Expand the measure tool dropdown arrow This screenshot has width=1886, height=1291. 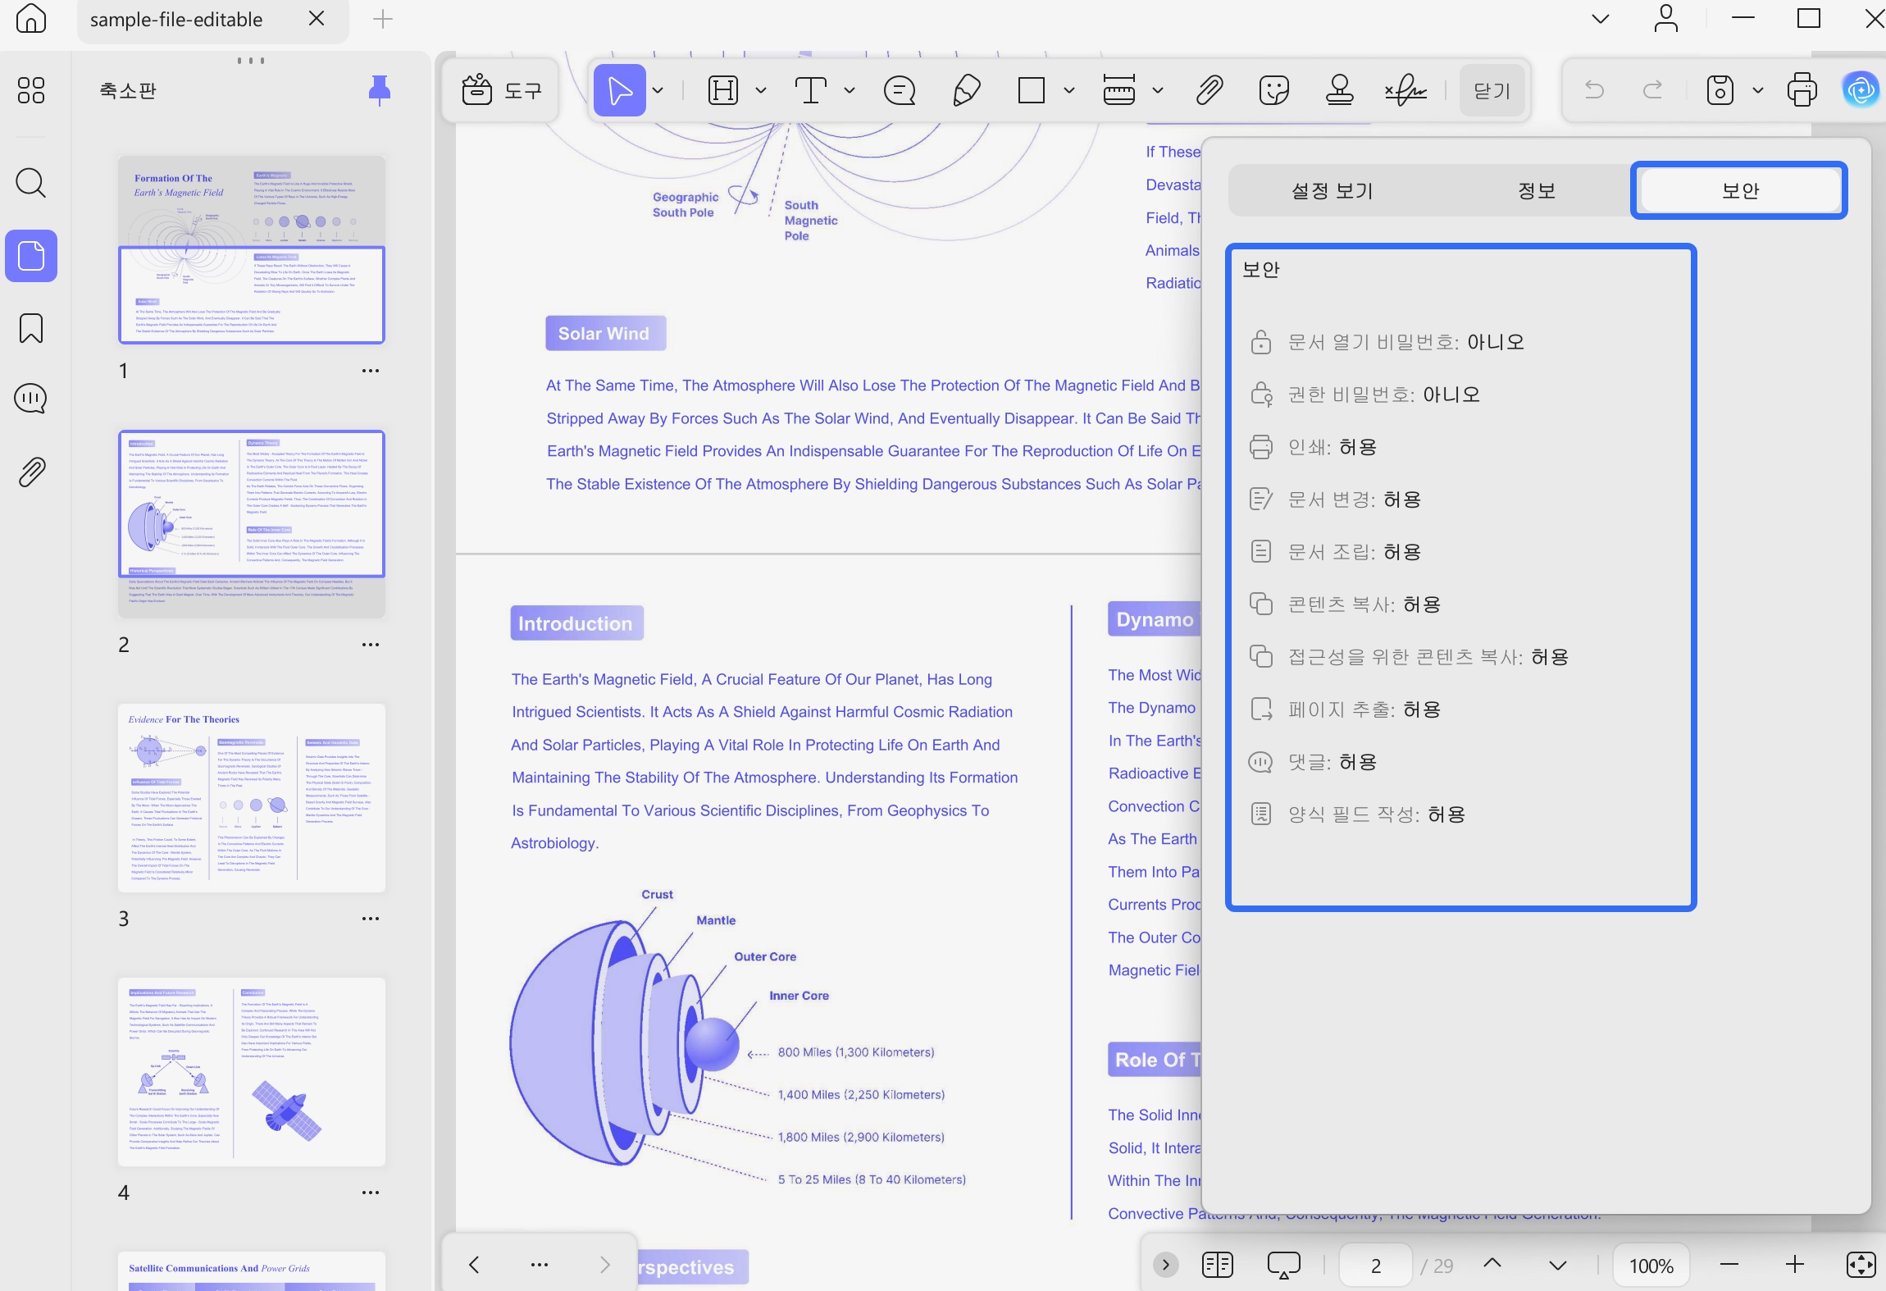click(x=1158, y=90)
